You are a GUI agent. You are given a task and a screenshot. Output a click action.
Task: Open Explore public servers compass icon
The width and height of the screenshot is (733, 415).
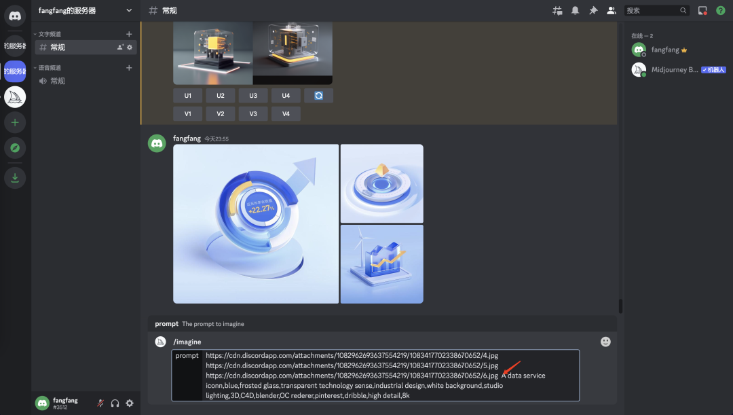coord(15,148)
